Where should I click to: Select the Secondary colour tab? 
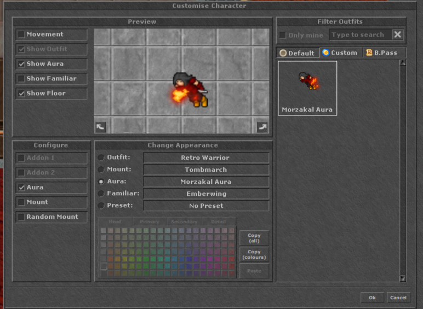pos(185,222)
